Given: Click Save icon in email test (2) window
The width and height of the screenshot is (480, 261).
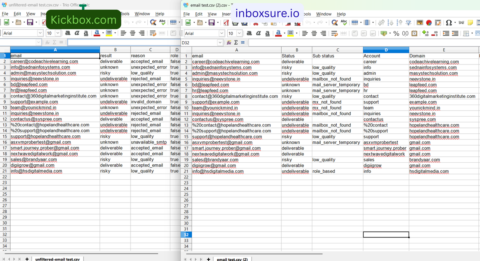Looking at the screenshot, I should click(x=212, y=22).
